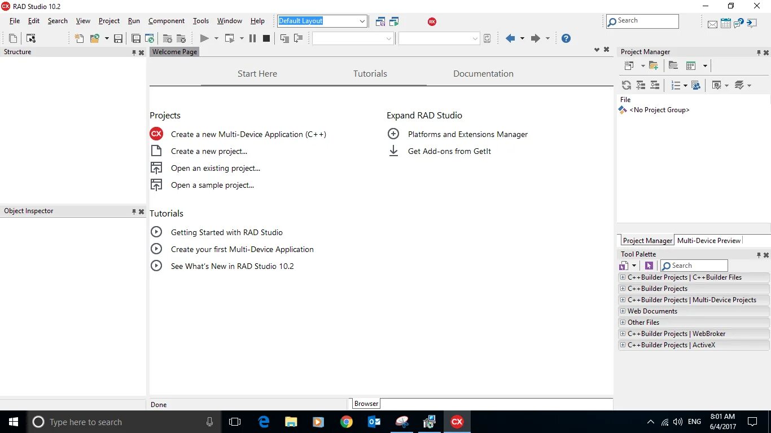Click the View Unit icon in toolbar
Viewport: 771px width, 433px height.
(x=13, y=38)
